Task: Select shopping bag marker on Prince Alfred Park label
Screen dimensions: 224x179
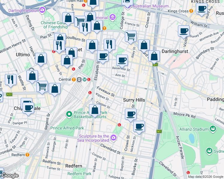Action: tap(95, 110)
